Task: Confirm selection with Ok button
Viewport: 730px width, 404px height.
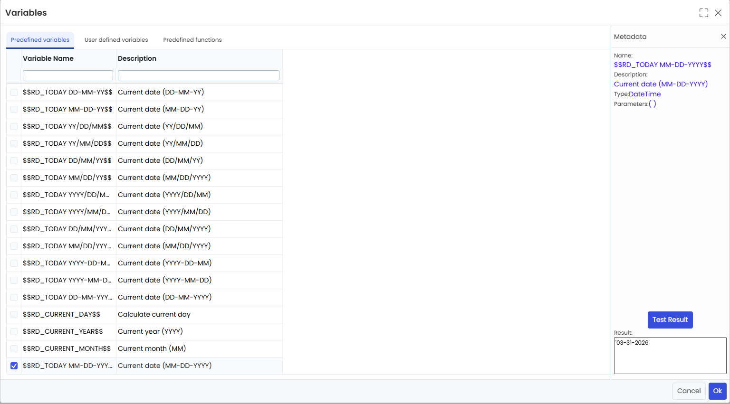Action: [x=718, y=391]
